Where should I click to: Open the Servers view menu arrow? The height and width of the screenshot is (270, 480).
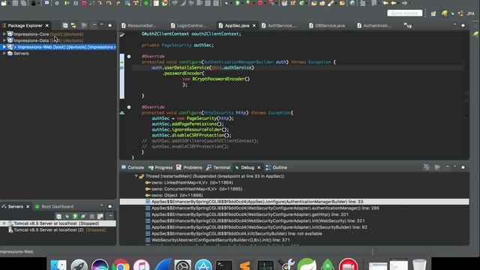pos(110,216)
